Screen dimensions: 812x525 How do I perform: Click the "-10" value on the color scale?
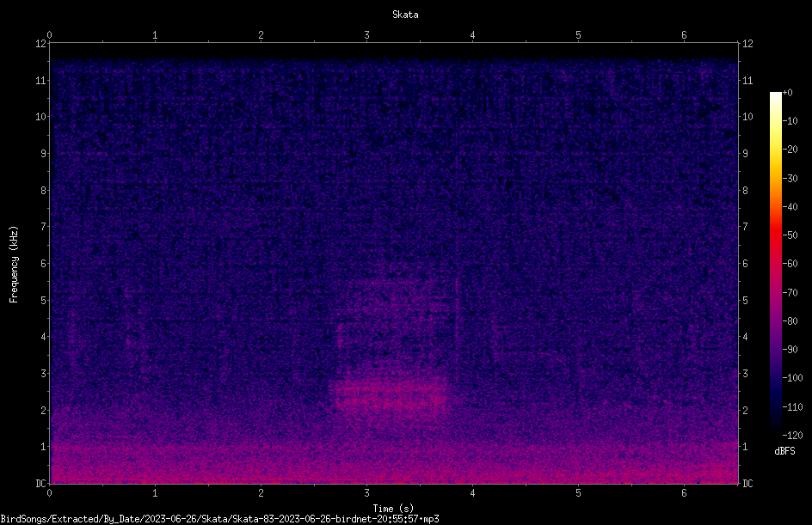(790, 121)
